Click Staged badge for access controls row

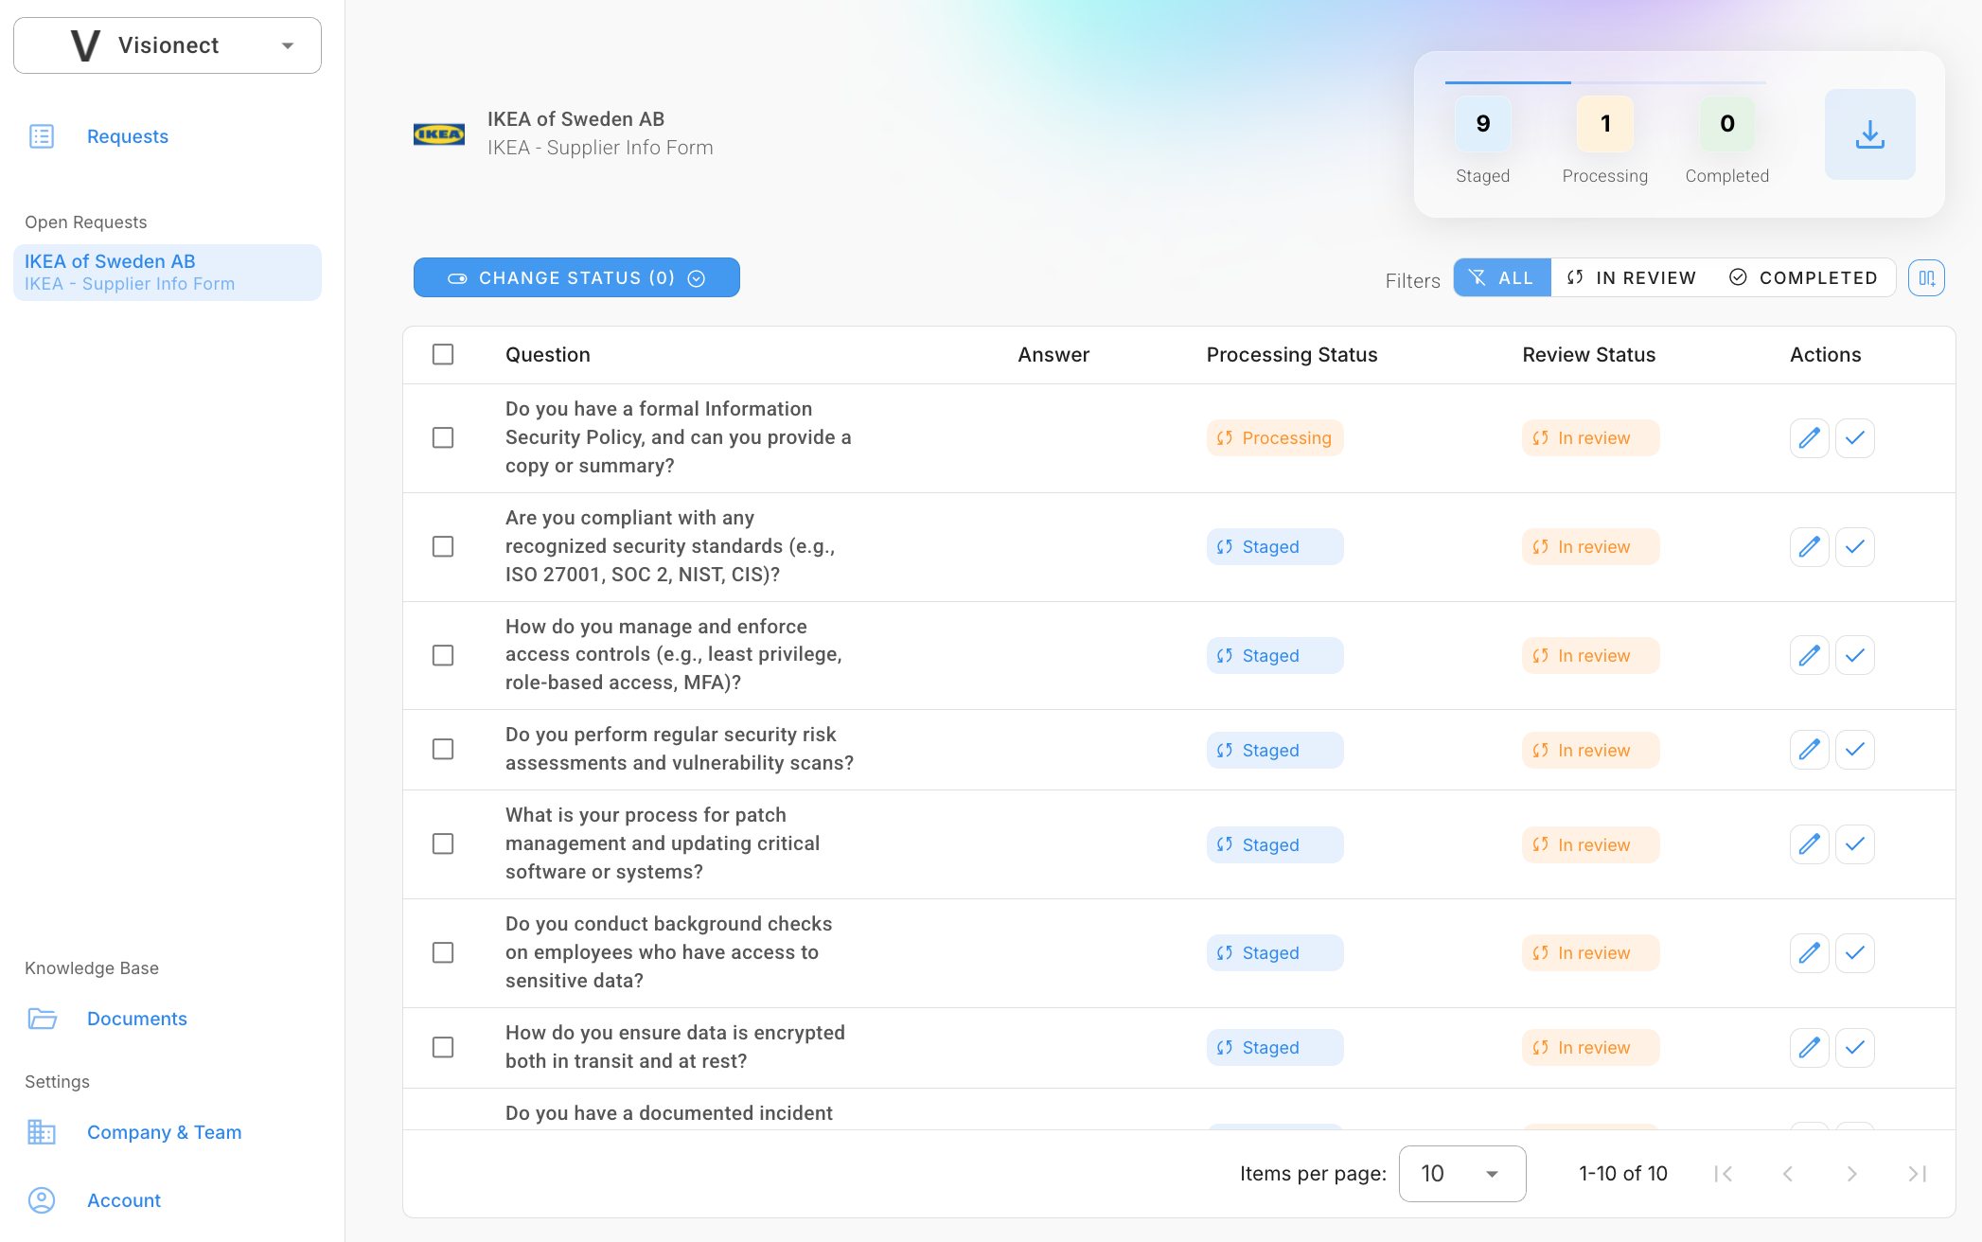[1275, 655]
